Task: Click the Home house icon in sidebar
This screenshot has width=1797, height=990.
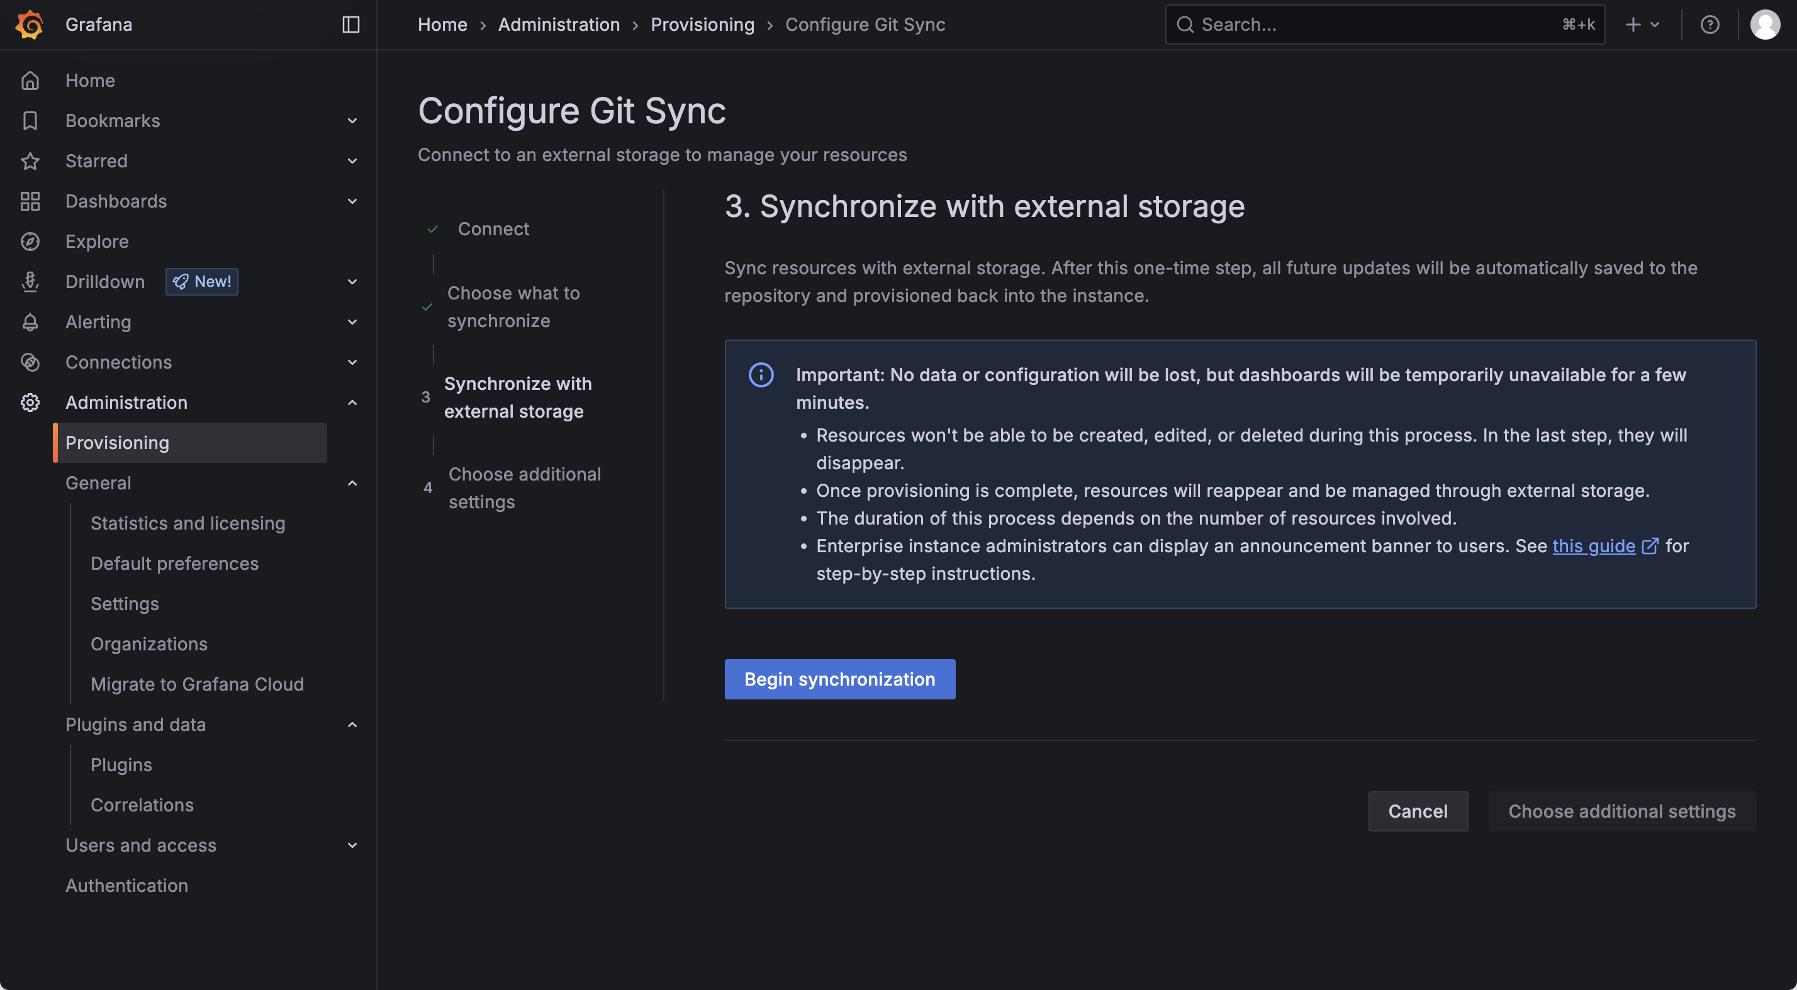Action: click(x=30, y=80)
